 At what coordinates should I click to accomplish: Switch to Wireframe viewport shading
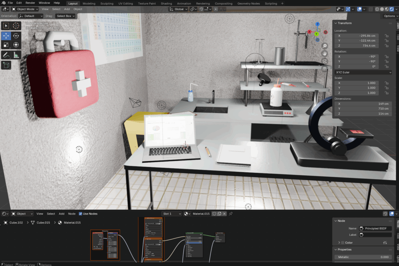pos(376,9)
